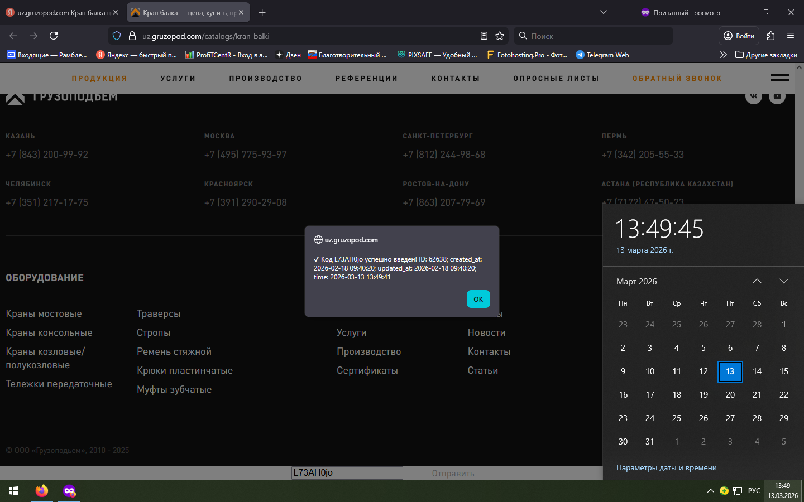Click the Firefox icon in the taskbar
This screenshot has width=804, height=502.
tap(42, 491)
